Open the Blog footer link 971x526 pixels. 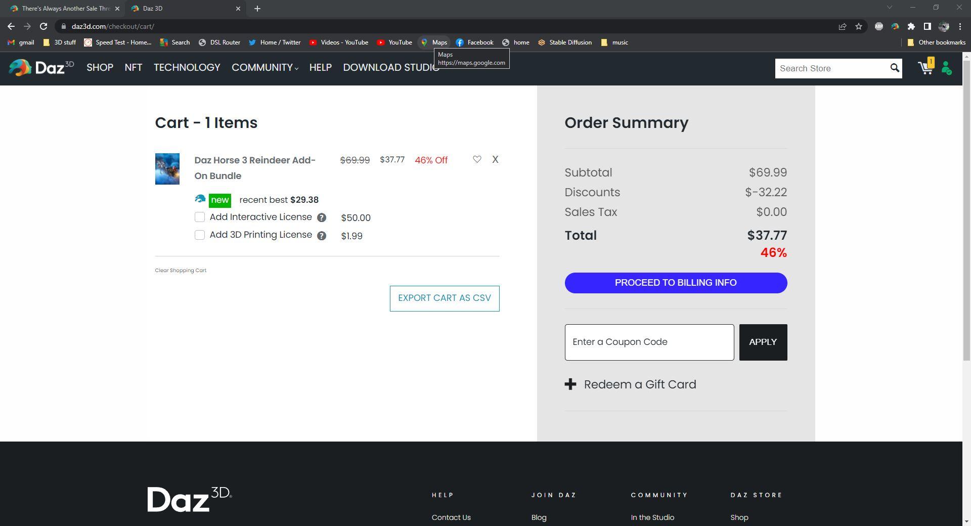pos(539,518)
